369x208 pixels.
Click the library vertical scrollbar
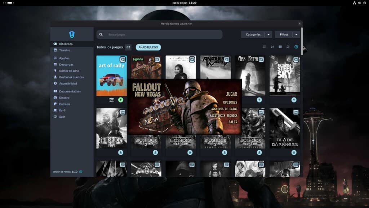(302, 42)
